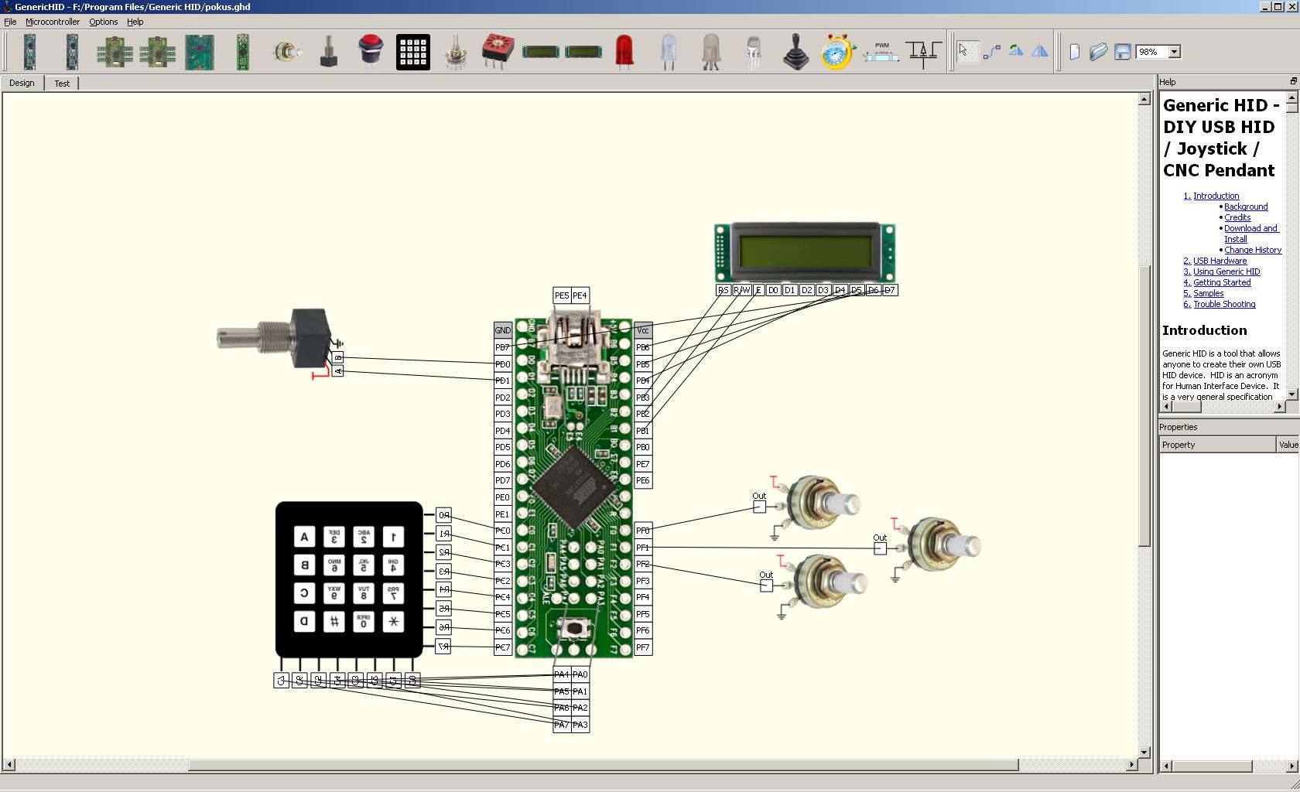Add the red rotary DIP switch
Screen dimensions: 1300x792
(497, 52)
